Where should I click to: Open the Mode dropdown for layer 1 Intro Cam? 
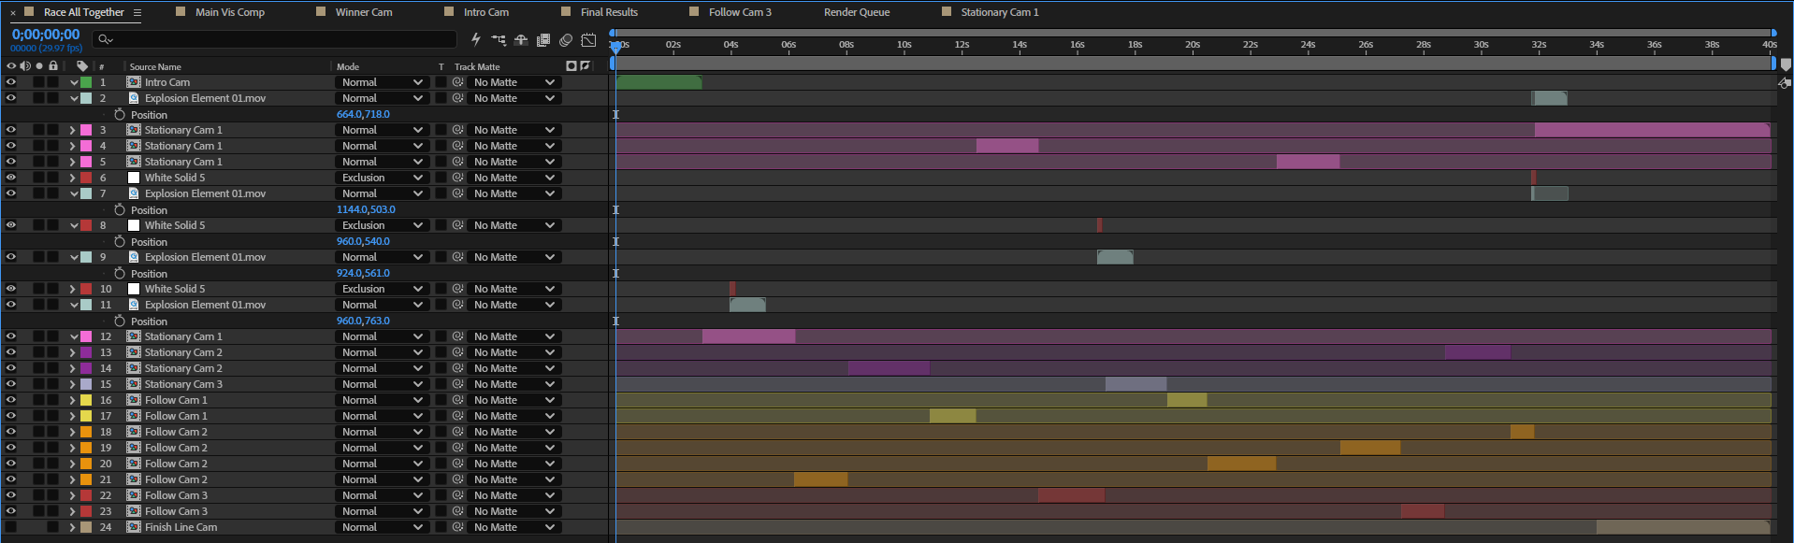point(382,82)
